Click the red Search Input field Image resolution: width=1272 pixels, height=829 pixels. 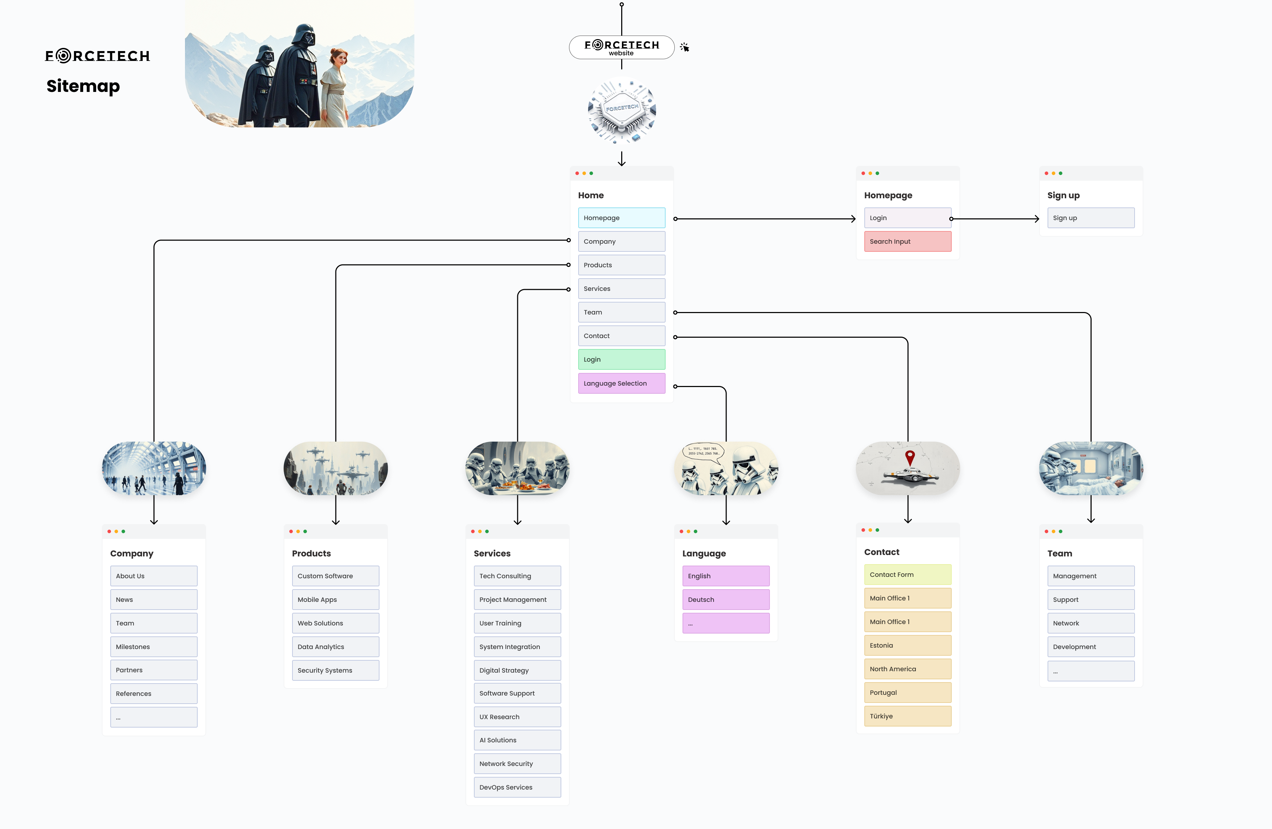click(907, 242)
